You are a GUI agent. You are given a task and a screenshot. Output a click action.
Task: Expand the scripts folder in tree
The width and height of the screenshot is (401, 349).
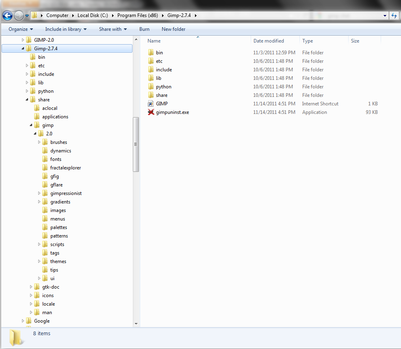tap(39, 244)
